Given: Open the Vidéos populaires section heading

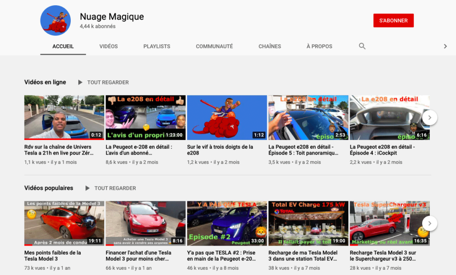Looking at the screenshot, I should [49, 188].
